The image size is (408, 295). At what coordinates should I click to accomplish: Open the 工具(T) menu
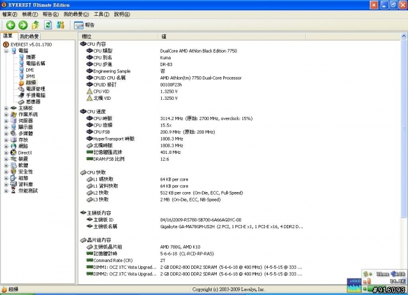pyautogui.click(x=101, y=14)
